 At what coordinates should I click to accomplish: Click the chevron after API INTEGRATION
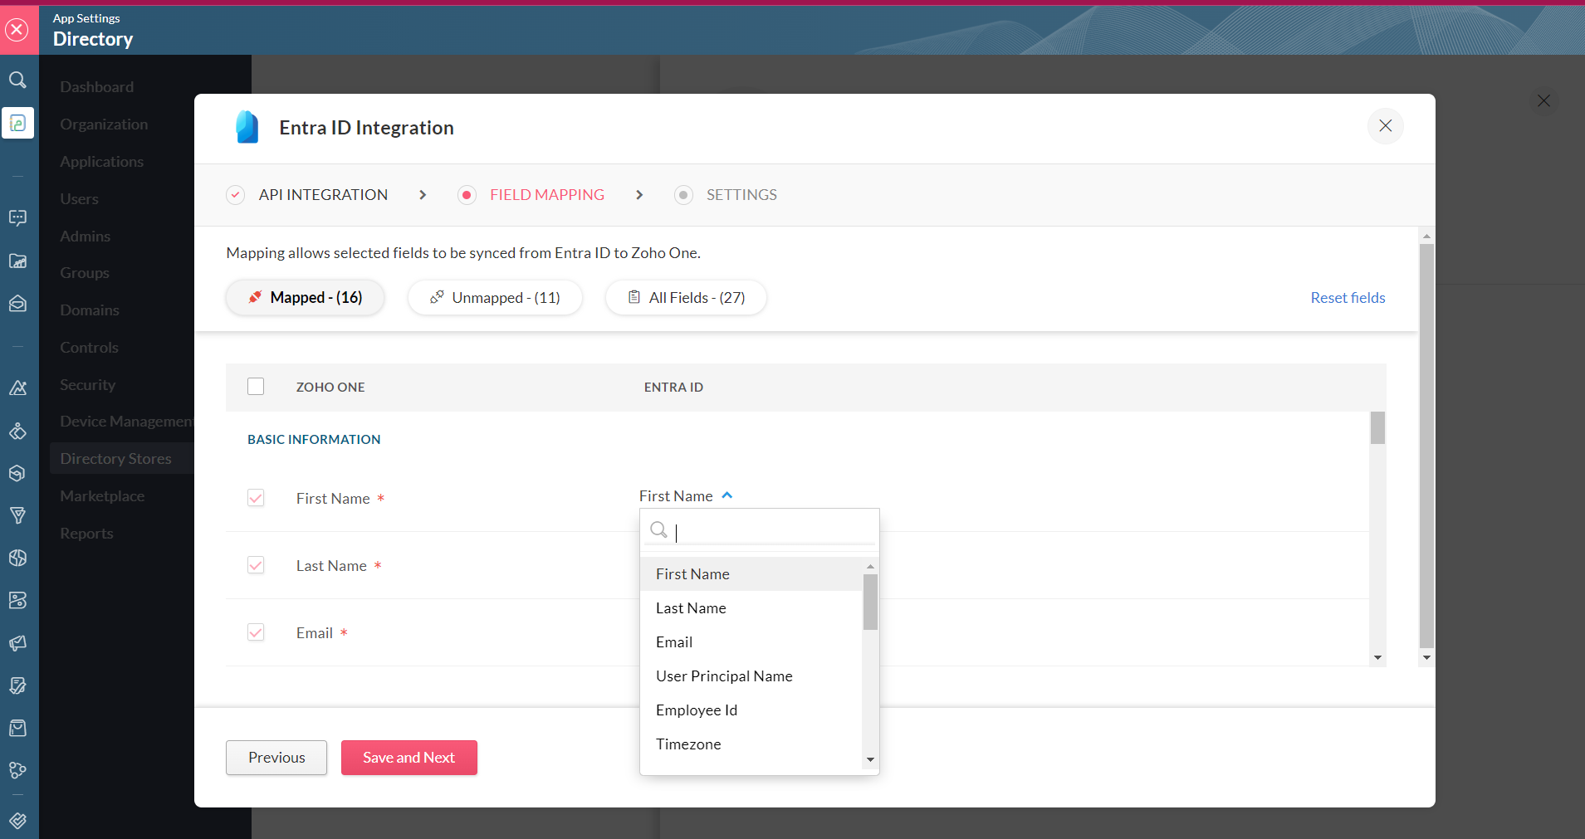(x=423, y=195)
